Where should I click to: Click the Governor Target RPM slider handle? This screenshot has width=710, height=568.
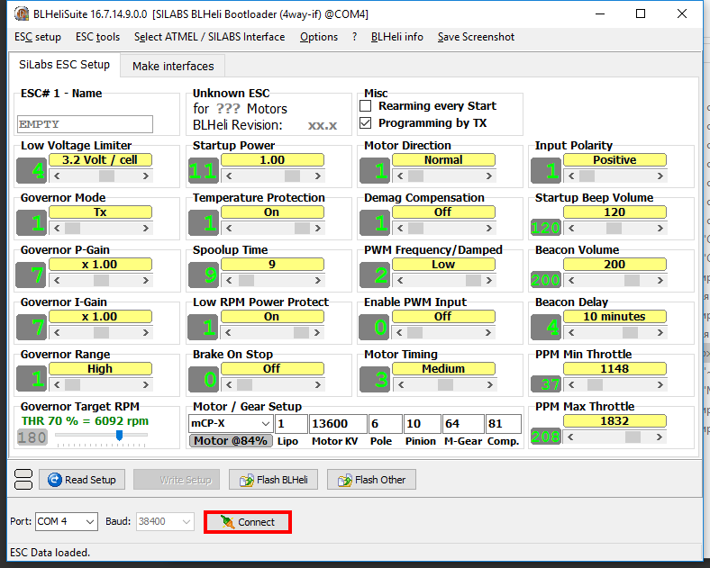pos(119,436)
